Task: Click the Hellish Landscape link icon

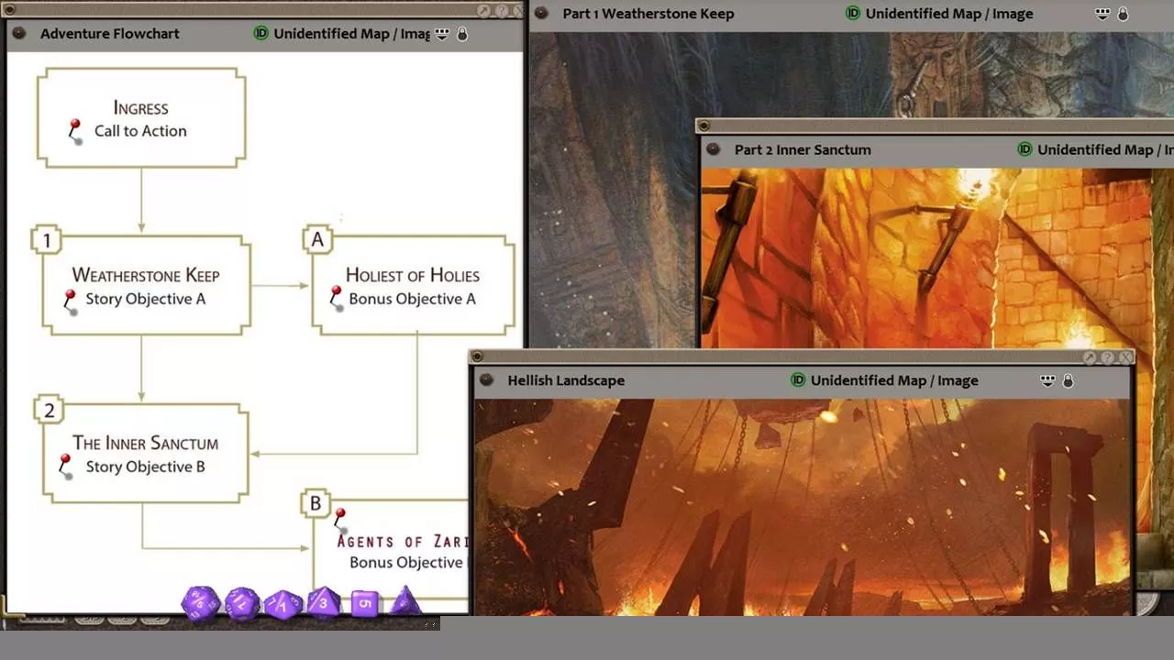Action: (x=487, y=380)
